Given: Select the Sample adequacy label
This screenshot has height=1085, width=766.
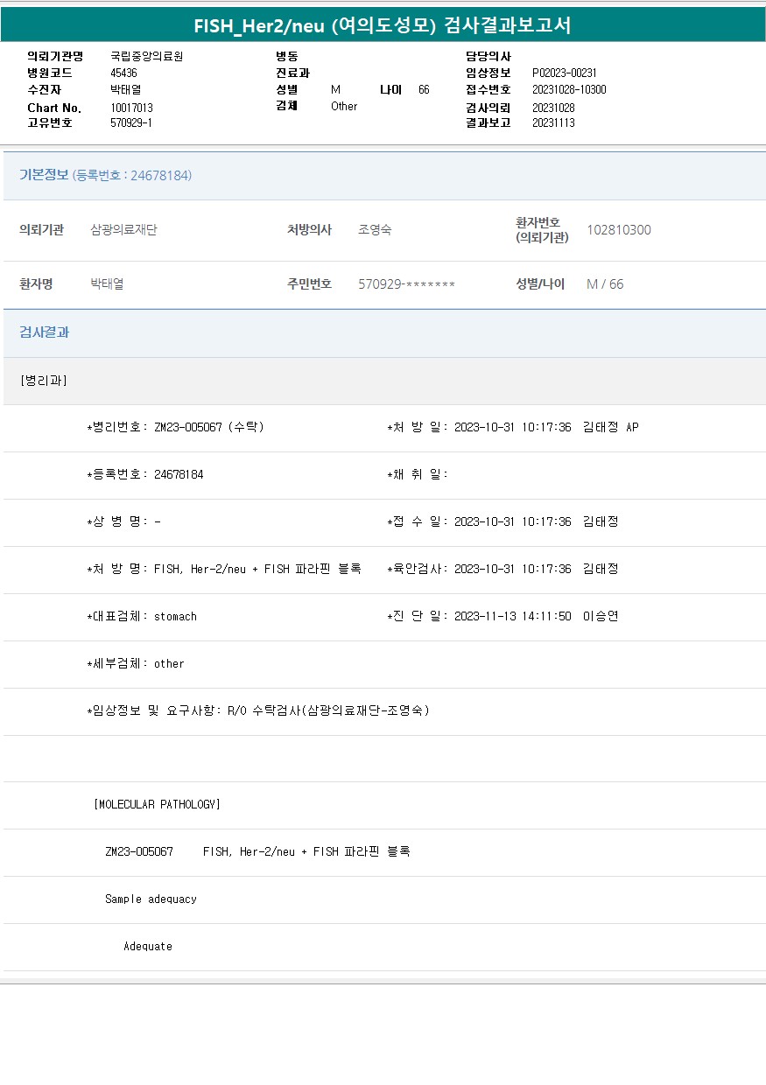Looking at the screenshot, I should [151, 899].
